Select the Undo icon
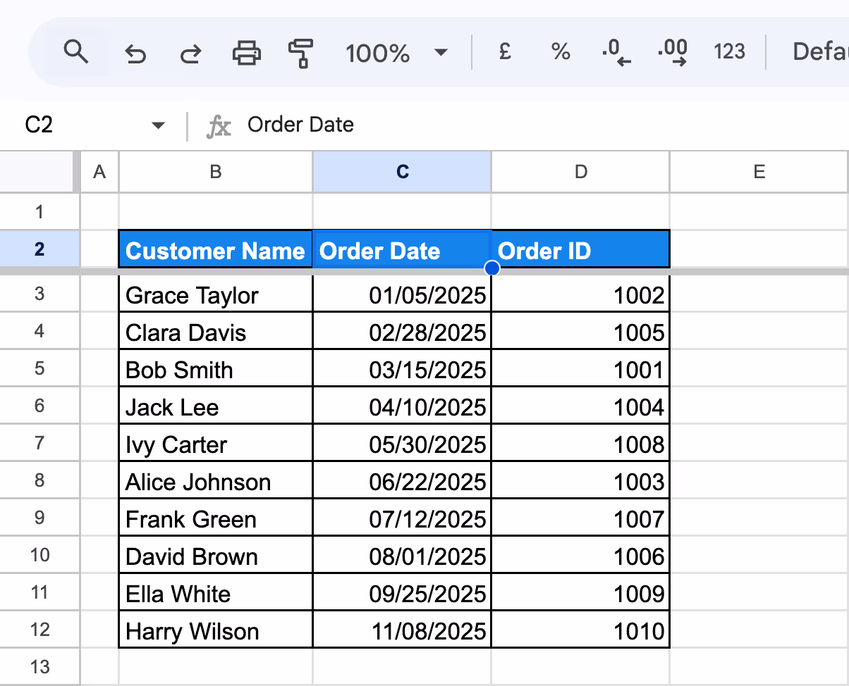The height and width of the screenshot is (686, 849). tap(135, 51)
